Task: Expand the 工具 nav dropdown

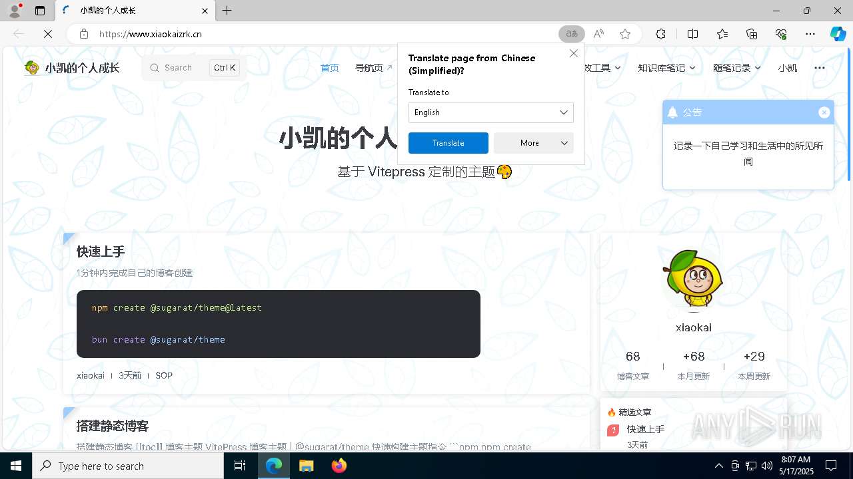Action: click(x=602, y=68)
